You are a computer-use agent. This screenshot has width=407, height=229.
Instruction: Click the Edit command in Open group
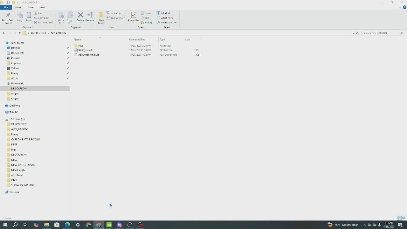[145, 18]
